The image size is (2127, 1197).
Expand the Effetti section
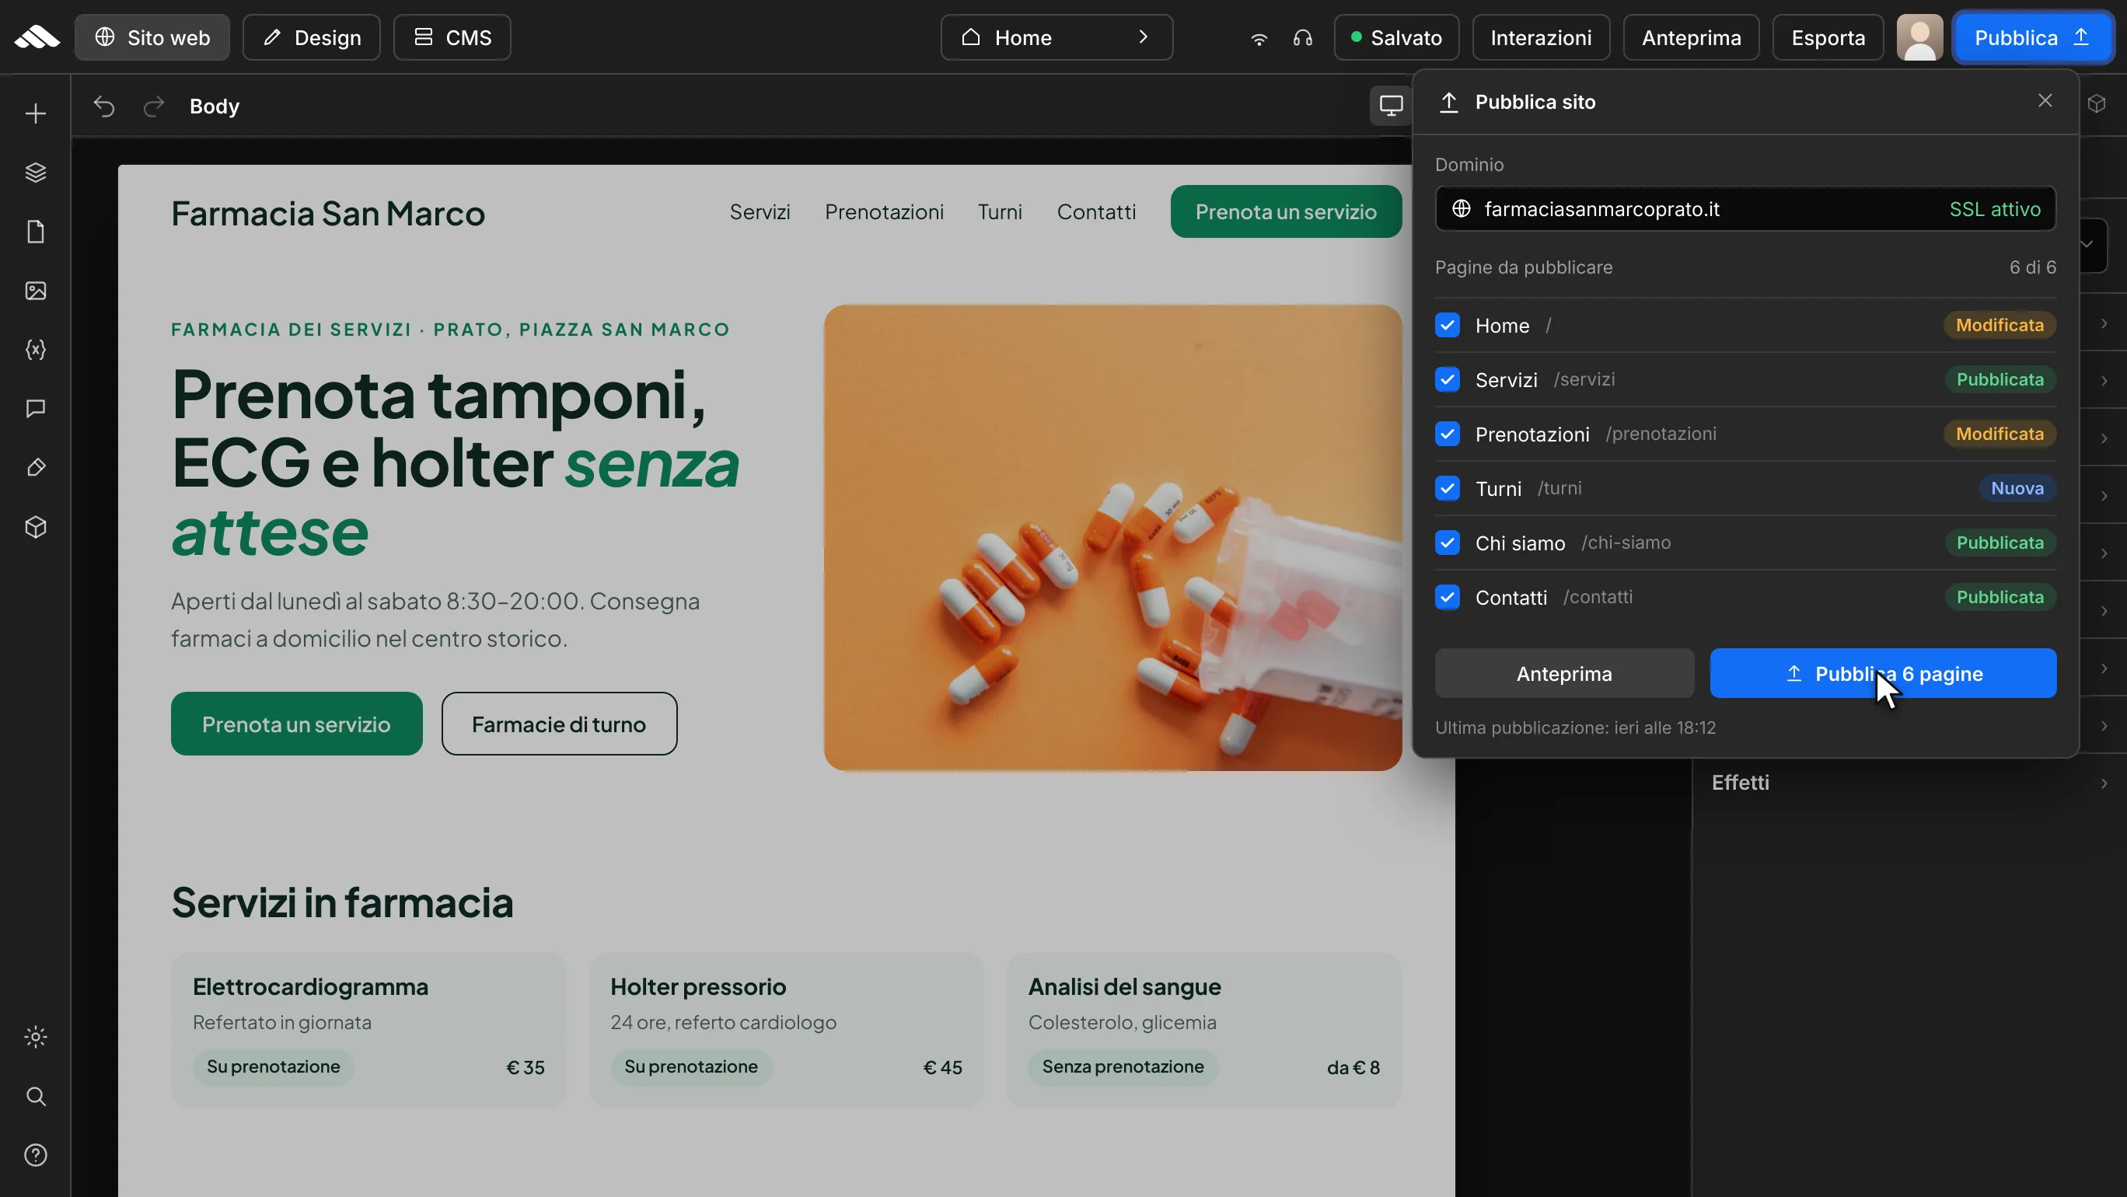point(1909,783)
